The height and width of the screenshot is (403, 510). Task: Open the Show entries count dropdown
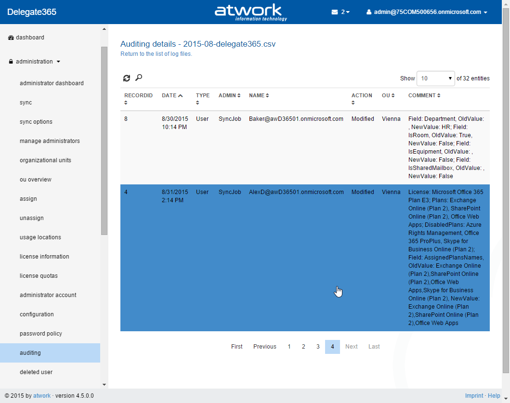pos(435,78)
